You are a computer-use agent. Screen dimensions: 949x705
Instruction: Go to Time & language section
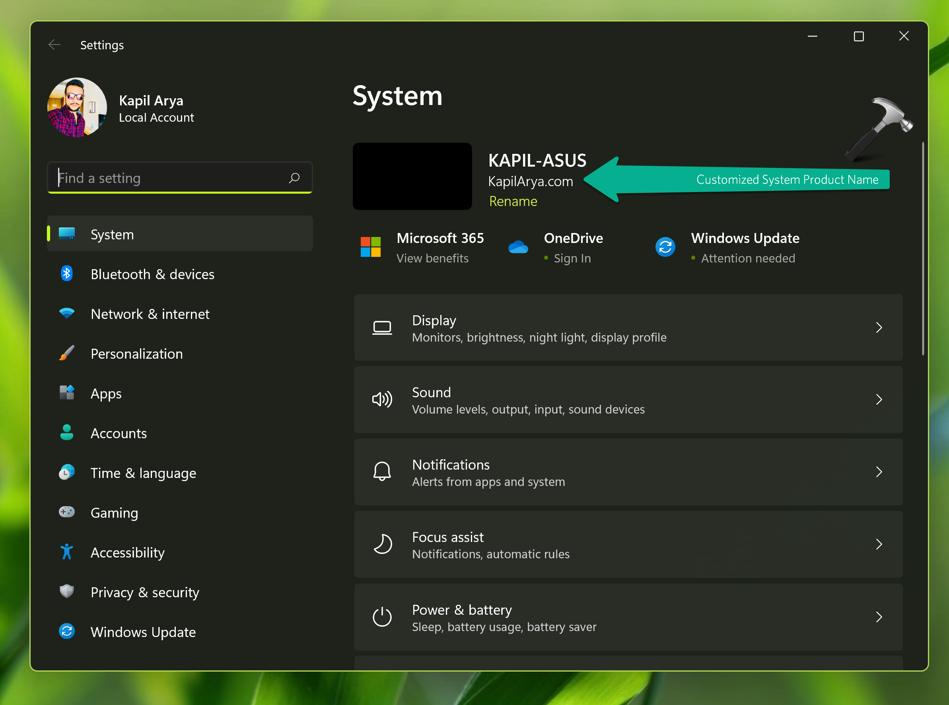click(143, 473)
